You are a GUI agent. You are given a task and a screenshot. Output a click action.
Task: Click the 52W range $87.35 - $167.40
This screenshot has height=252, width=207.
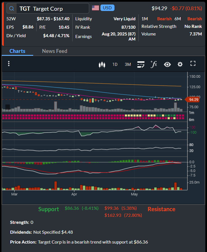point(53,19)
